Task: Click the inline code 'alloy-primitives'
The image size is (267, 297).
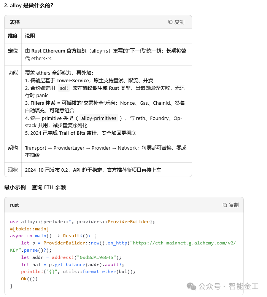Action: click(x=99, y=118)
